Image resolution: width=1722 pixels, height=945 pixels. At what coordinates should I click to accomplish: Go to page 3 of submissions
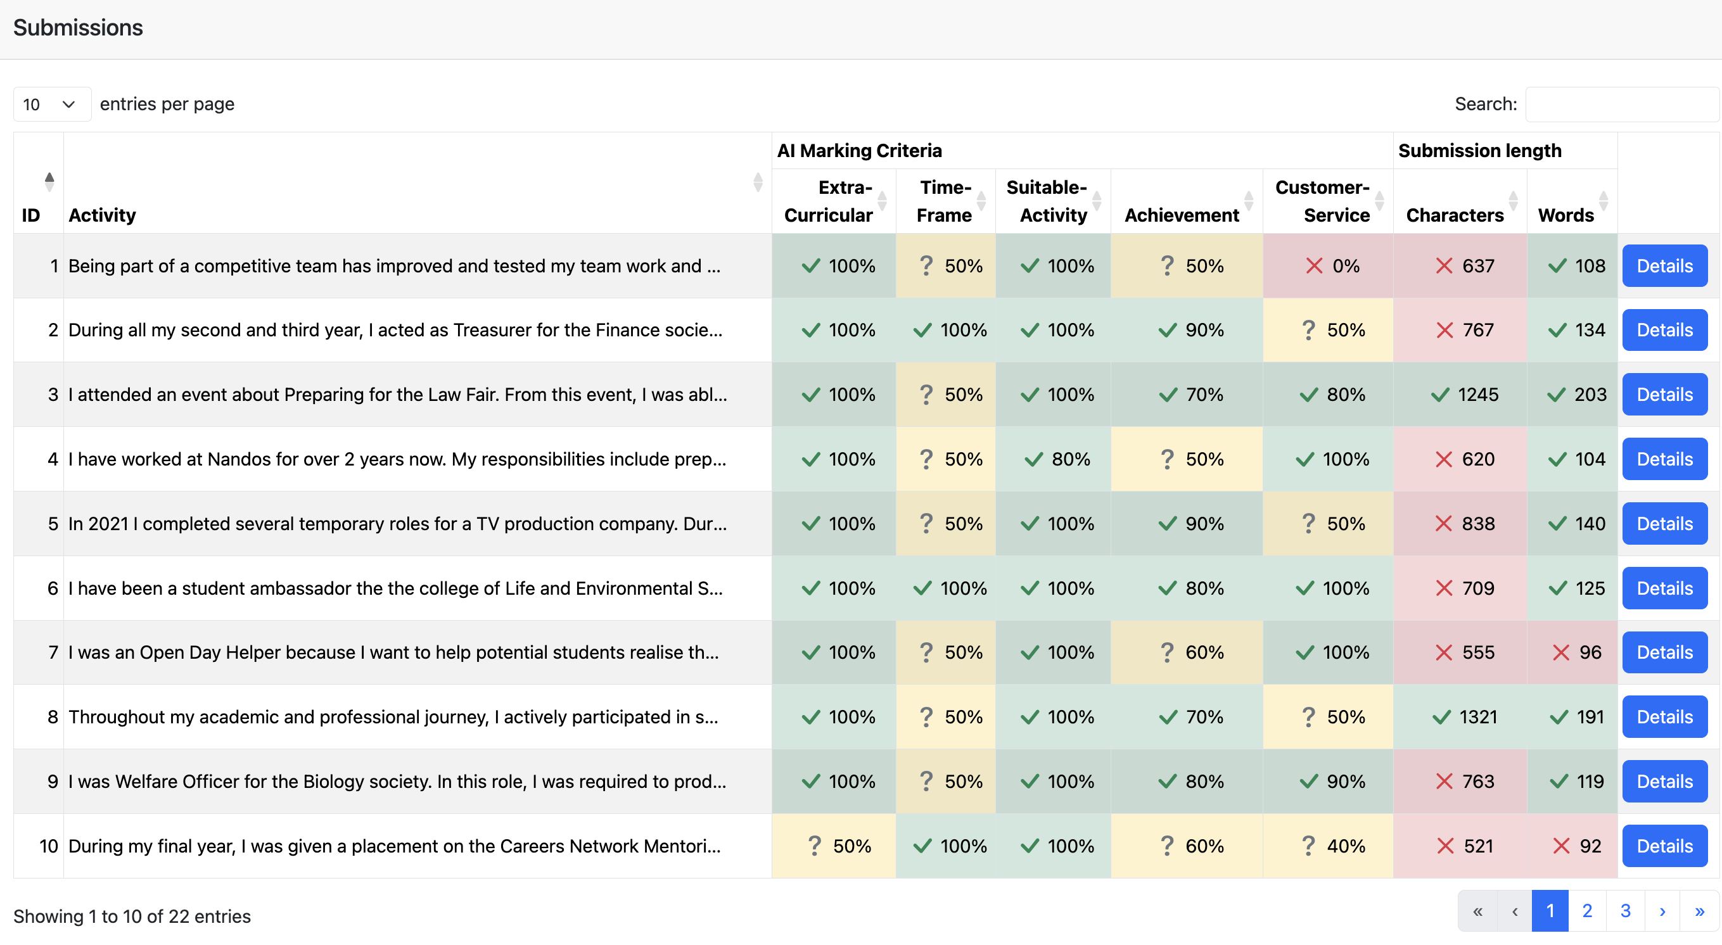pyautogui.click(x=1625, y=911)
